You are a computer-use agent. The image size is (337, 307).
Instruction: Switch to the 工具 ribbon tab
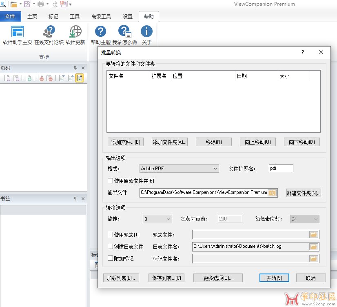75,17
